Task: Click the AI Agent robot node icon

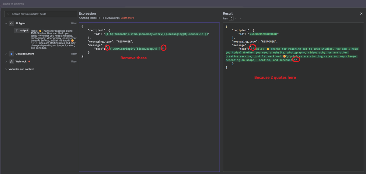Action: [x=11, y=23]
